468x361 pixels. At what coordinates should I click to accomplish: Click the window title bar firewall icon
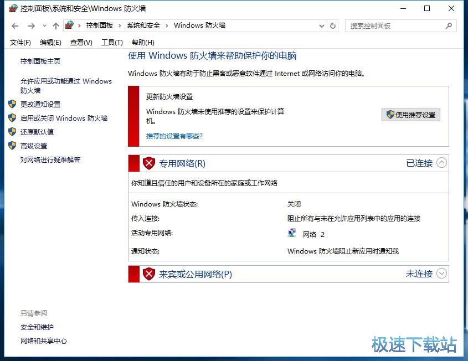(13, 8)
